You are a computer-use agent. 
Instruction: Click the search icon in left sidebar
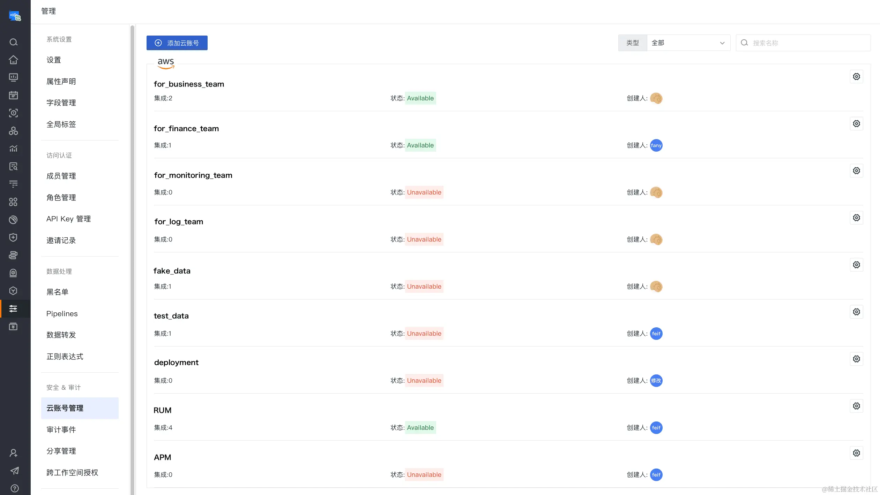13,42
